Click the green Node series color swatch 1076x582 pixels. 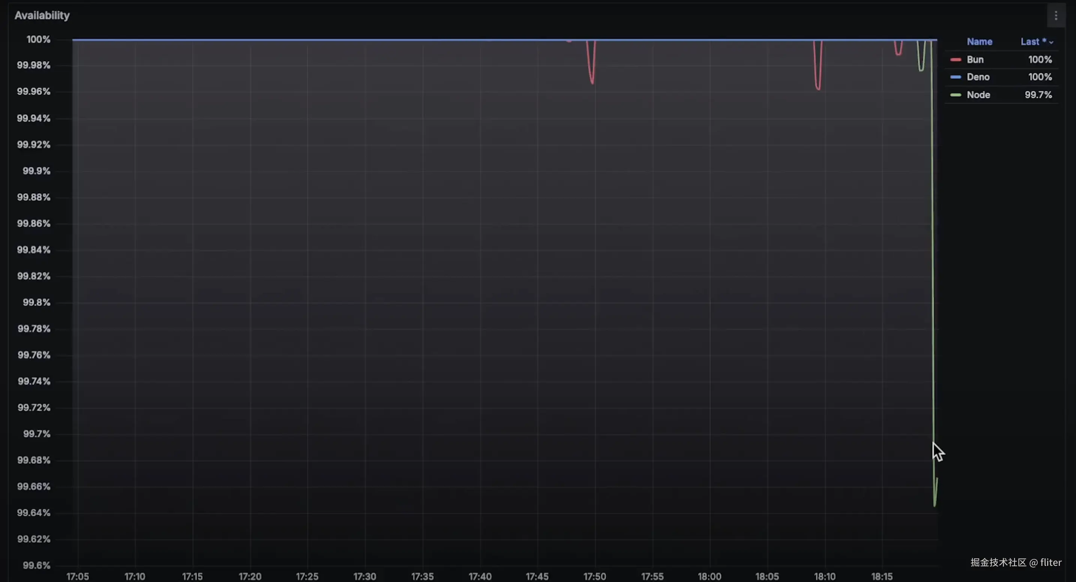pyautogui.click(x=955, y=95)
